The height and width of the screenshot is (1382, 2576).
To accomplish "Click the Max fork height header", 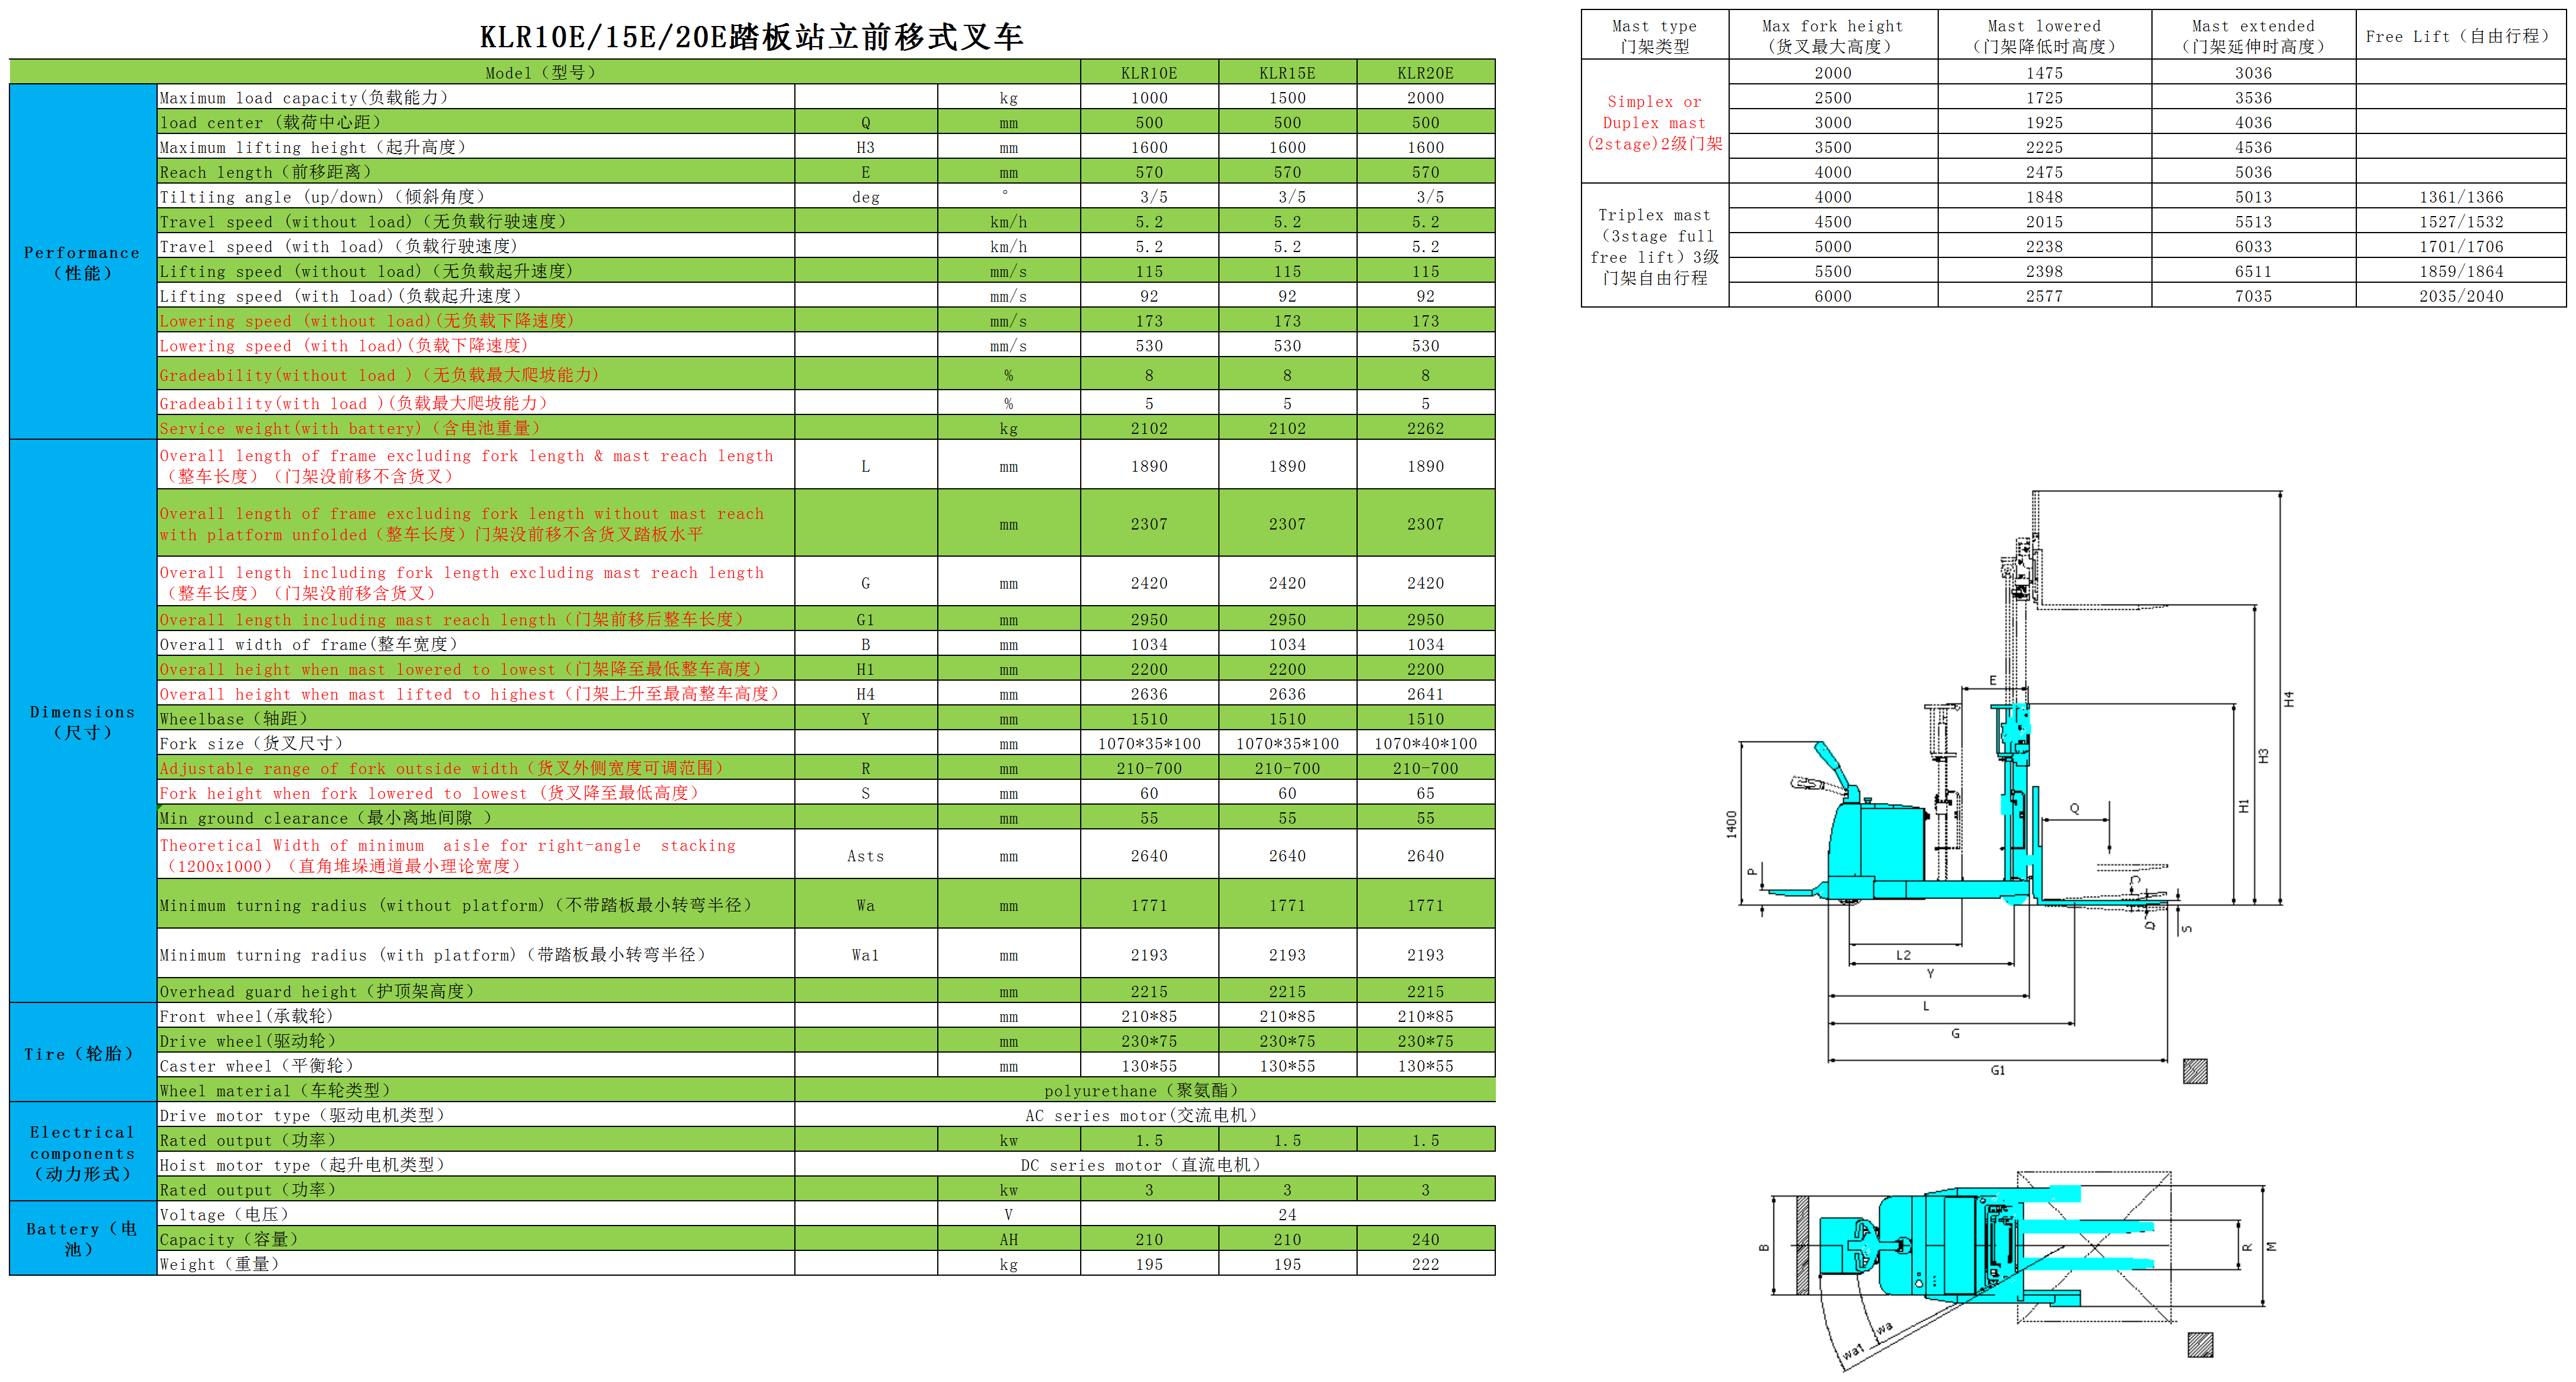I will (x=1832, y=36).
